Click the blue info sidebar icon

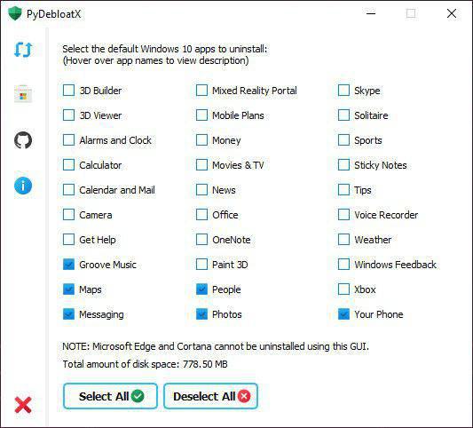(23, 186)
